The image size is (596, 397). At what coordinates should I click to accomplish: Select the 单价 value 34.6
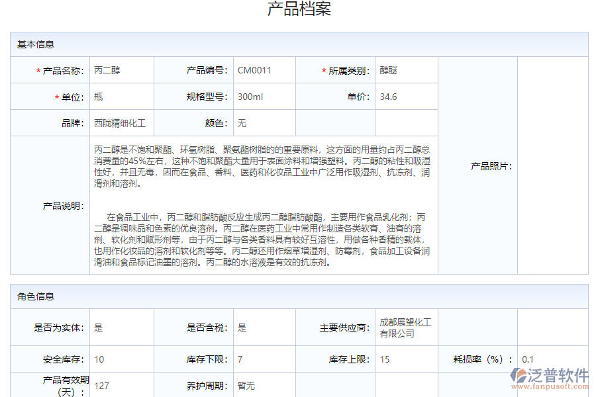pyautogui.click(x=404, y=96)
